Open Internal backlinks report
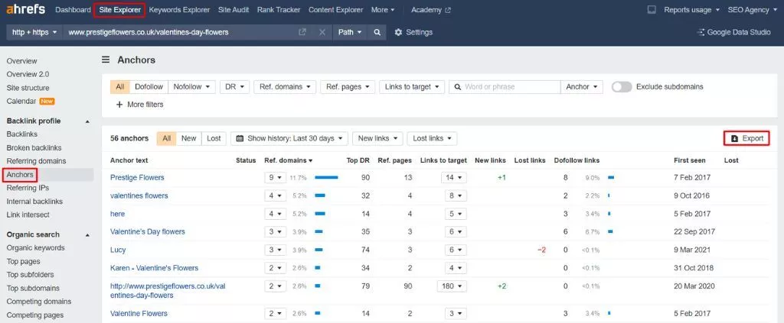This screenshot has height=323, width=784. [x=34, y=202]
